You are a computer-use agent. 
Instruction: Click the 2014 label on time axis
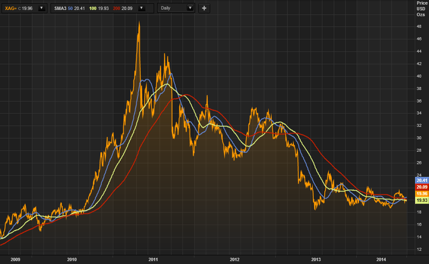coord(381,260)
